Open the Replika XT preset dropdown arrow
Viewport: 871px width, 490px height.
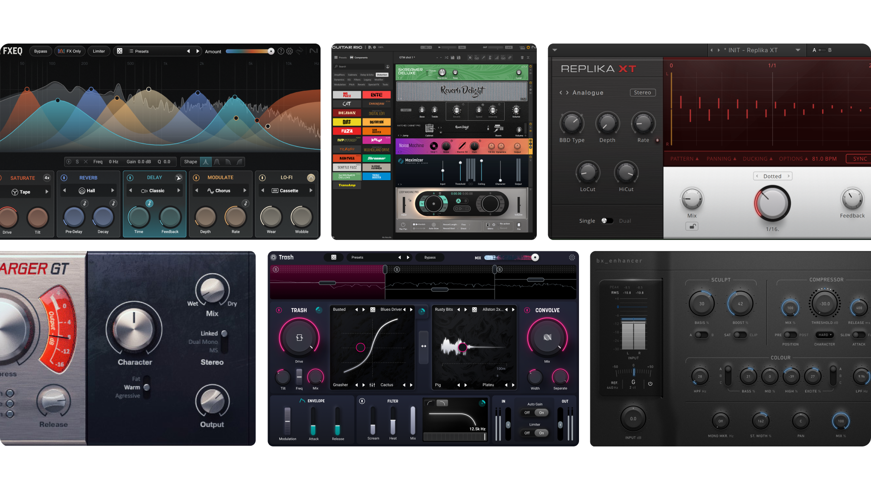click(x=798, y=50)
